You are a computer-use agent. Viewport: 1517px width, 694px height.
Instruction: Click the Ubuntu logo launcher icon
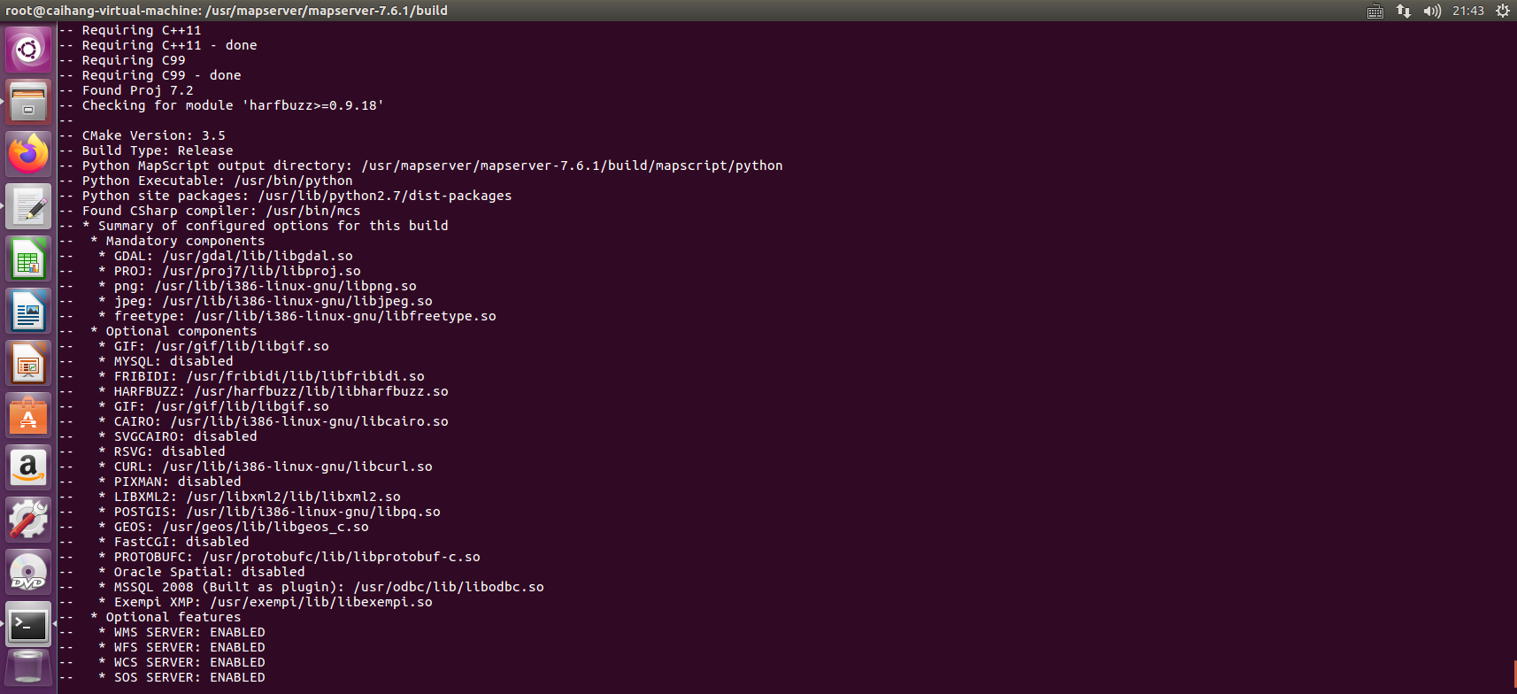coord(28,50)
